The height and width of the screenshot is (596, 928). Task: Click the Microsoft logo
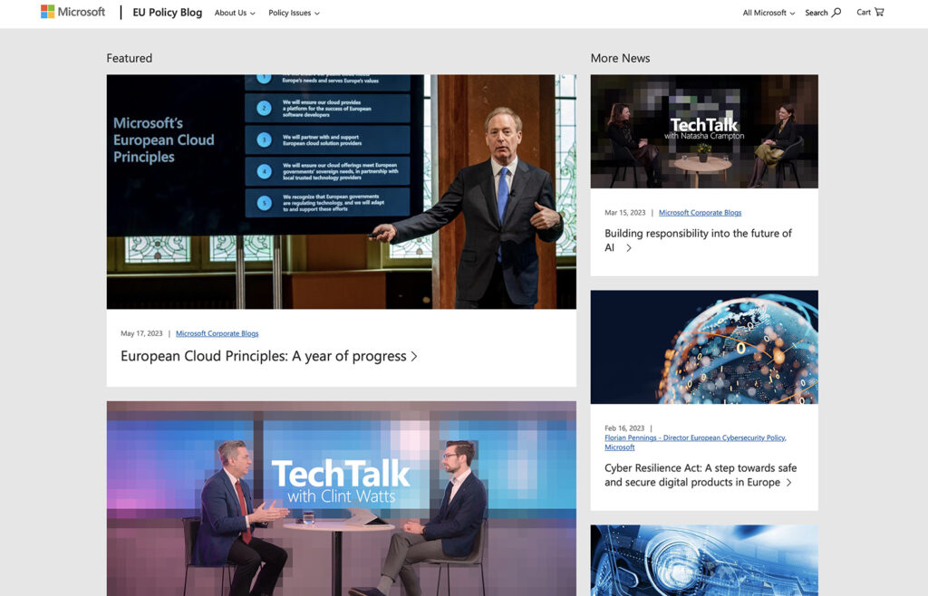click(x=72, y=12)
